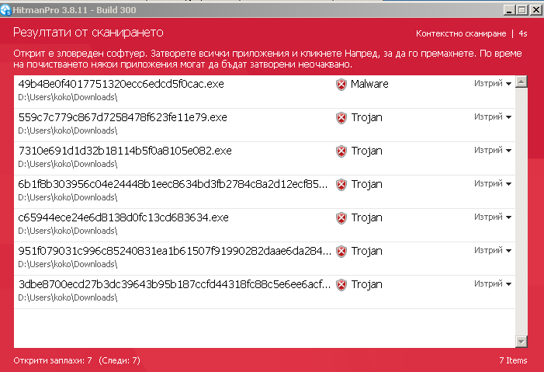Select the 951f079031c996c8... file row
Viewport: 544px width, 372px height.
265,259
